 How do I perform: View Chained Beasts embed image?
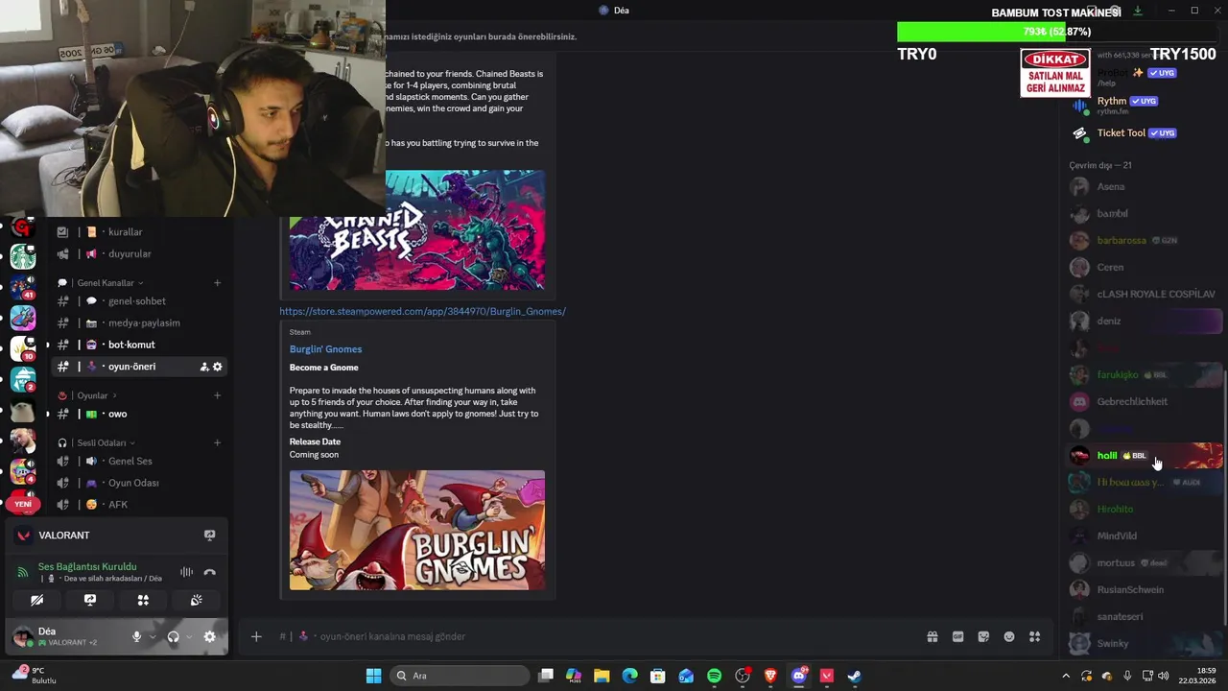pos(417,230)
